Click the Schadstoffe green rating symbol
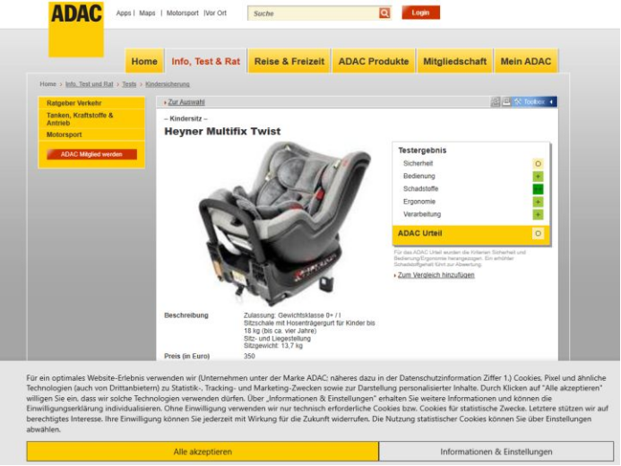The height and width of the screenshot is (466, 621). 538,189
